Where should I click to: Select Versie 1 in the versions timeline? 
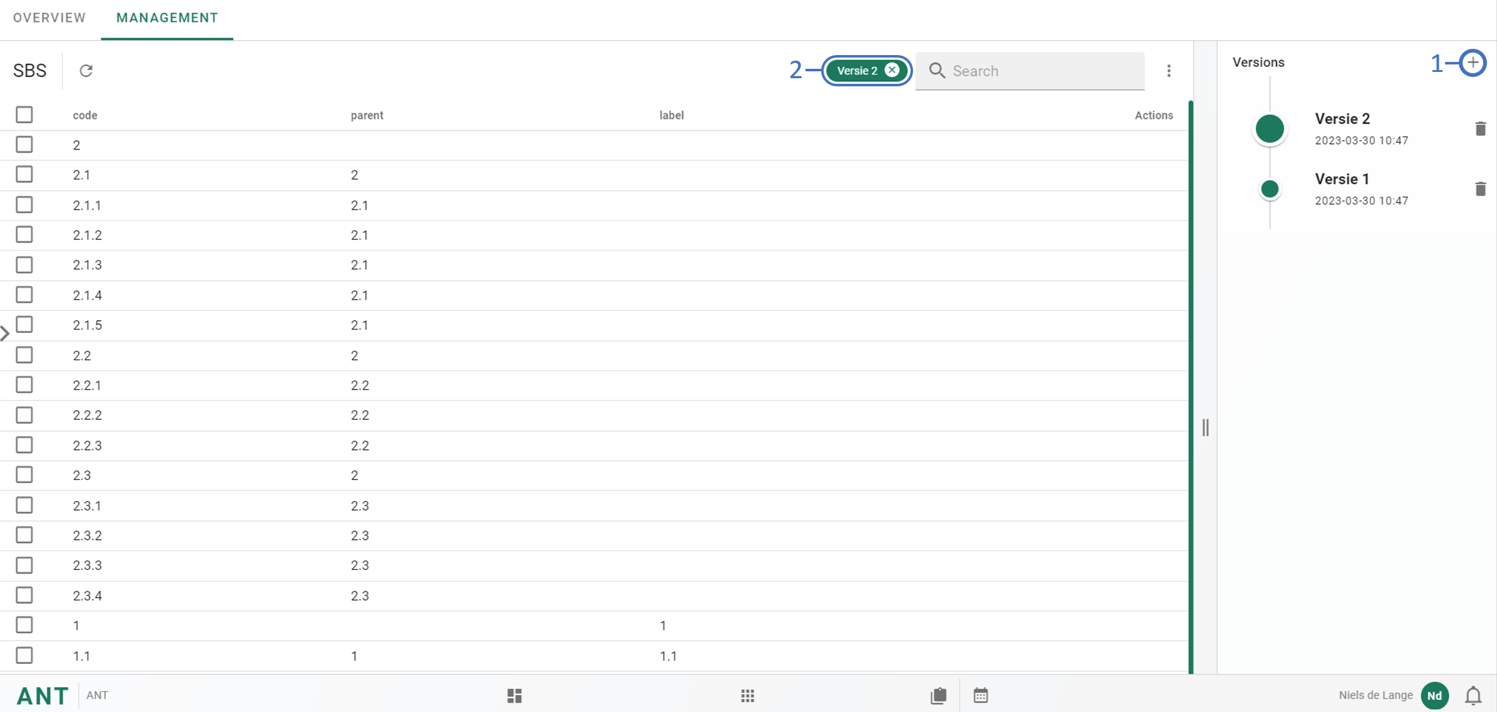1342,180
